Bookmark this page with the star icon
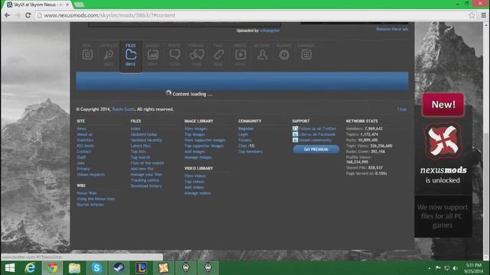The width and height of the screenshot is (490, 275). pyautogui.click(x=472, y=15)
